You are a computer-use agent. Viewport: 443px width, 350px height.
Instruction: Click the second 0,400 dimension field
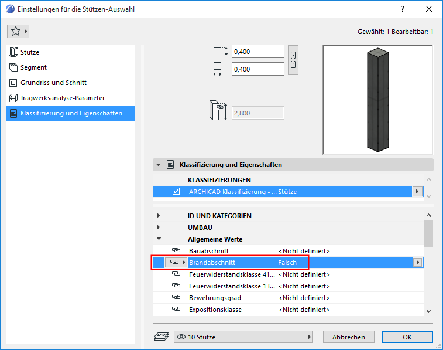[x=258, y=69]
